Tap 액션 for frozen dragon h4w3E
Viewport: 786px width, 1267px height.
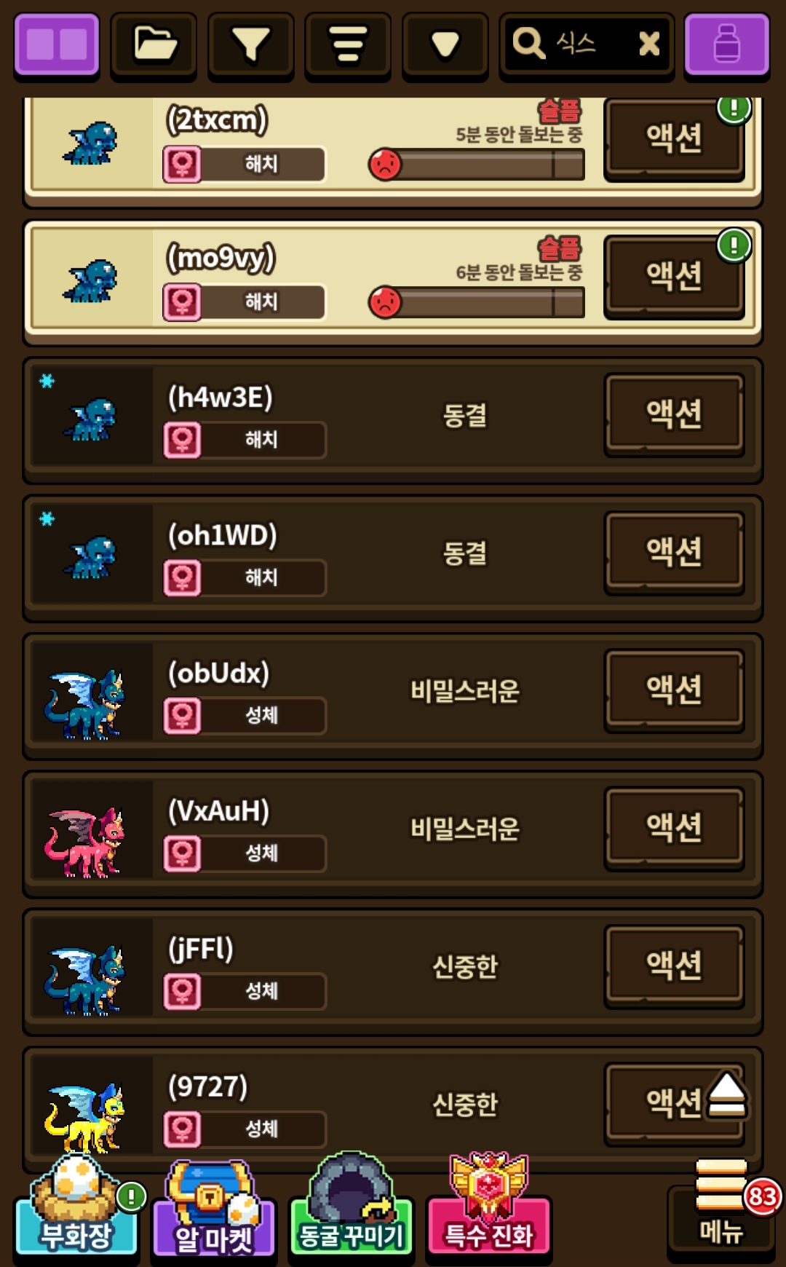[674, 415]
